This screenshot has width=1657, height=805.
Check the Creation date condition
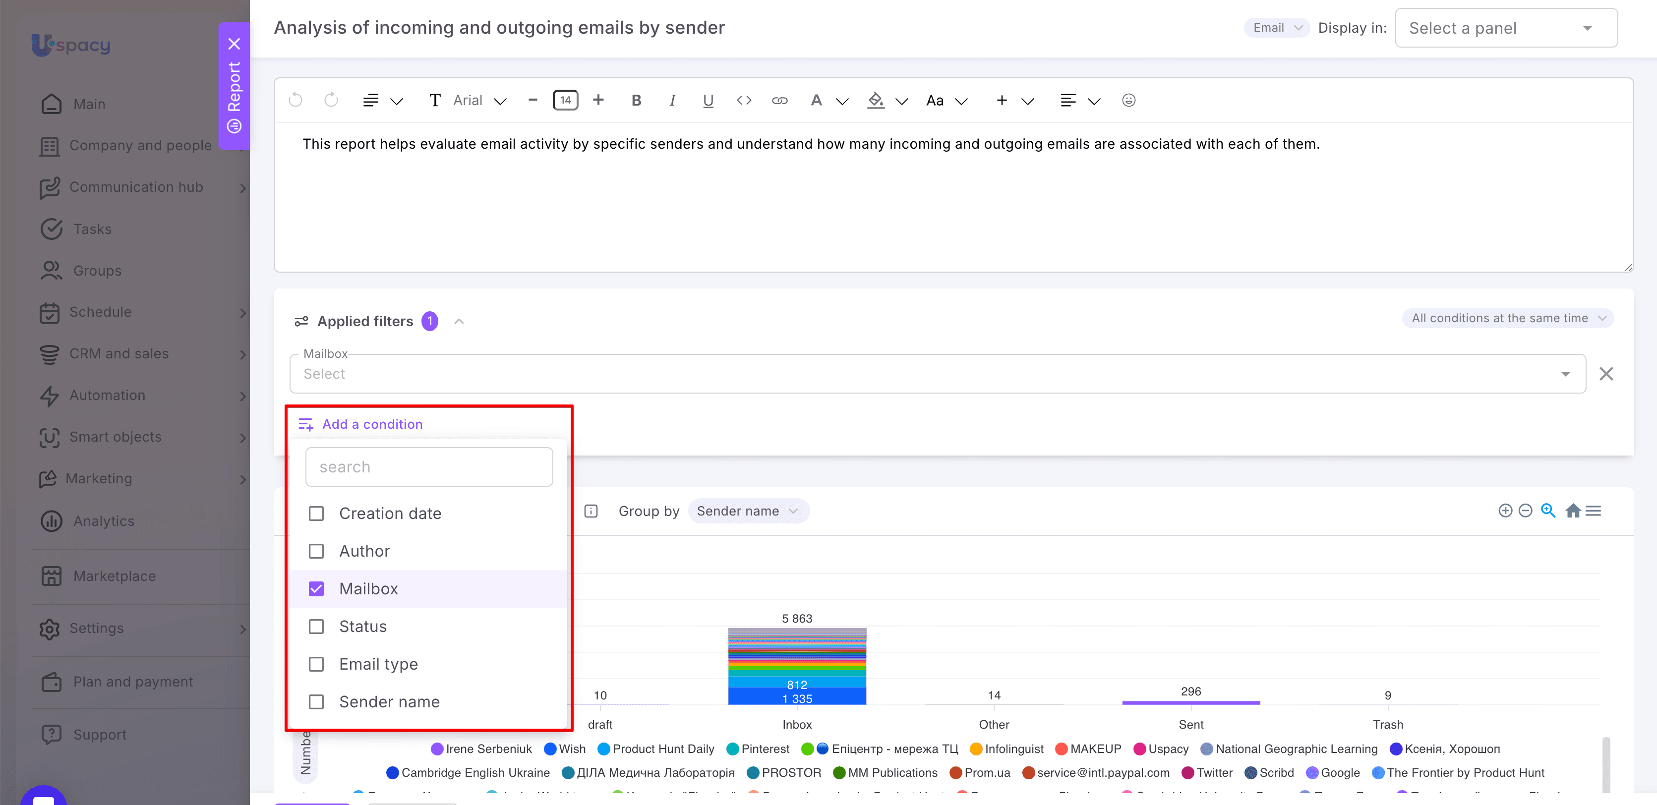[316, 513]
